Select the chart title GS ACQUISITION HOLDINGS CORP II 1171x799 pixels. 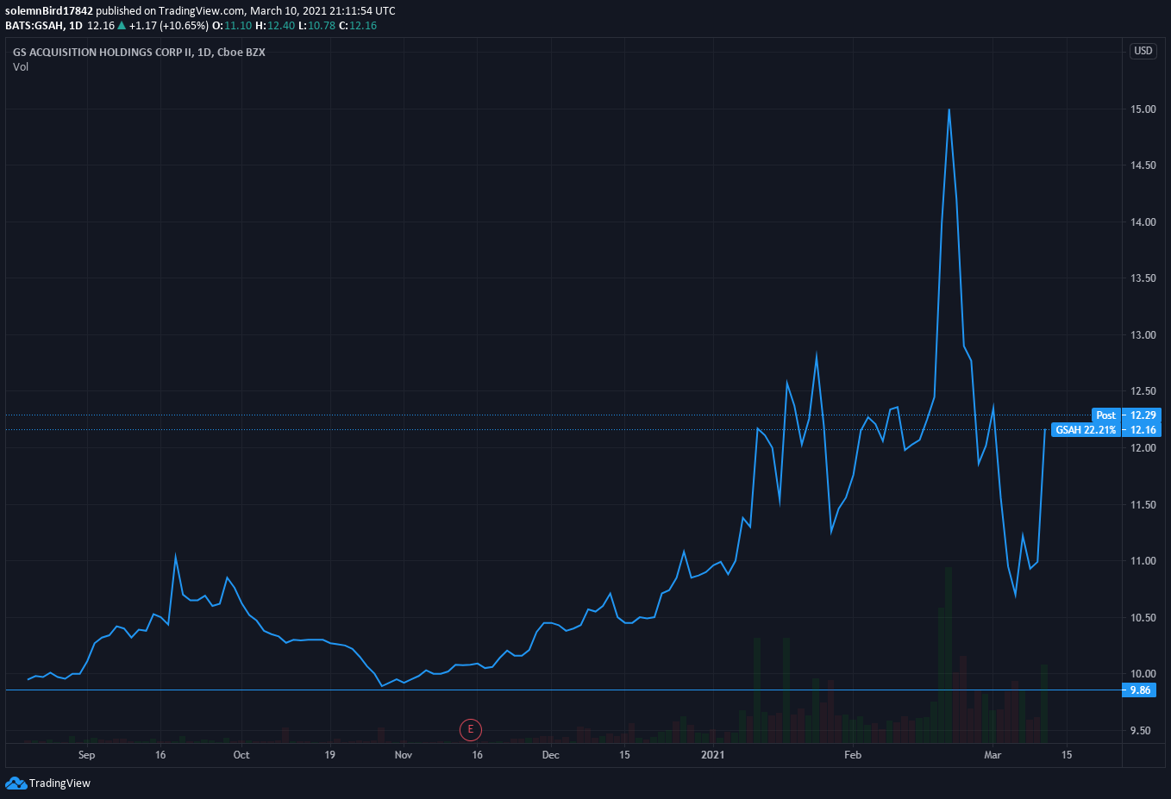pos(102,53)
